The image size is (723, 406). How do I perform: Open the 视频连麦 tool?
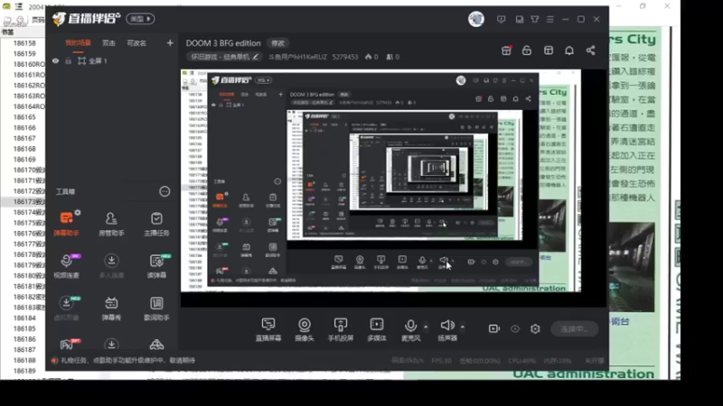click(x=66, y=266)
